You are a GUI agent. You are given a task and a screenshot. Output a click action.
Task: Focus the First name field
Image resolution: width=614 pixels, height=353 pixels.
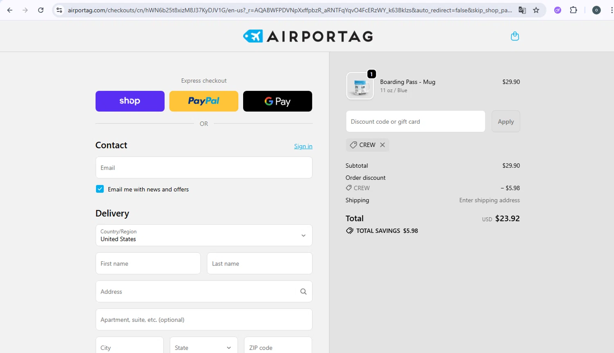[x=148, y=263]
